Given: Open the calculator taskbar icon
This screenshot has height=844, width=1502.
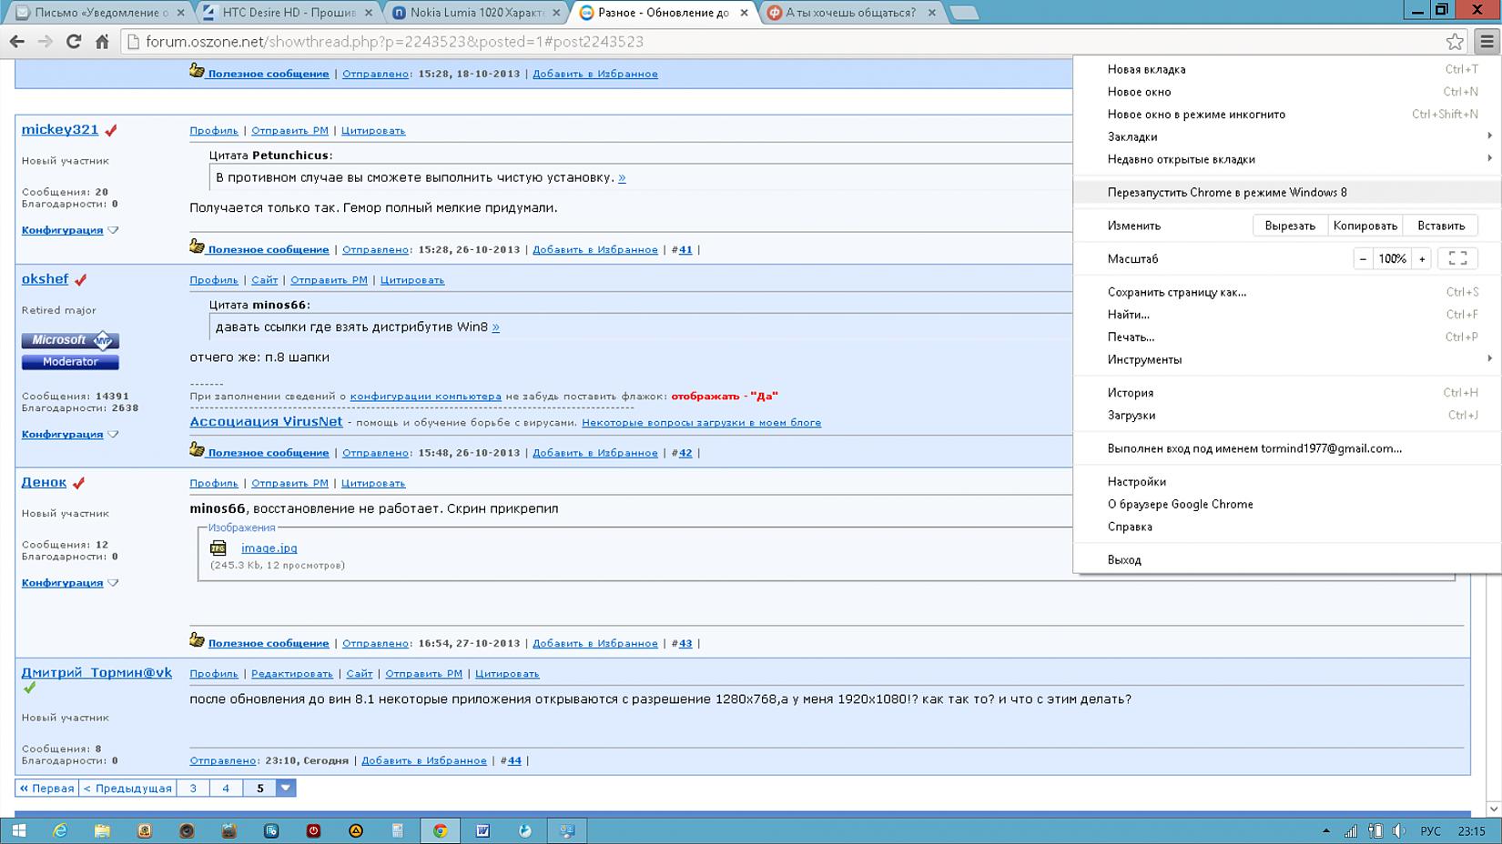Looking at the screenshot, I should tap(398, 830).
